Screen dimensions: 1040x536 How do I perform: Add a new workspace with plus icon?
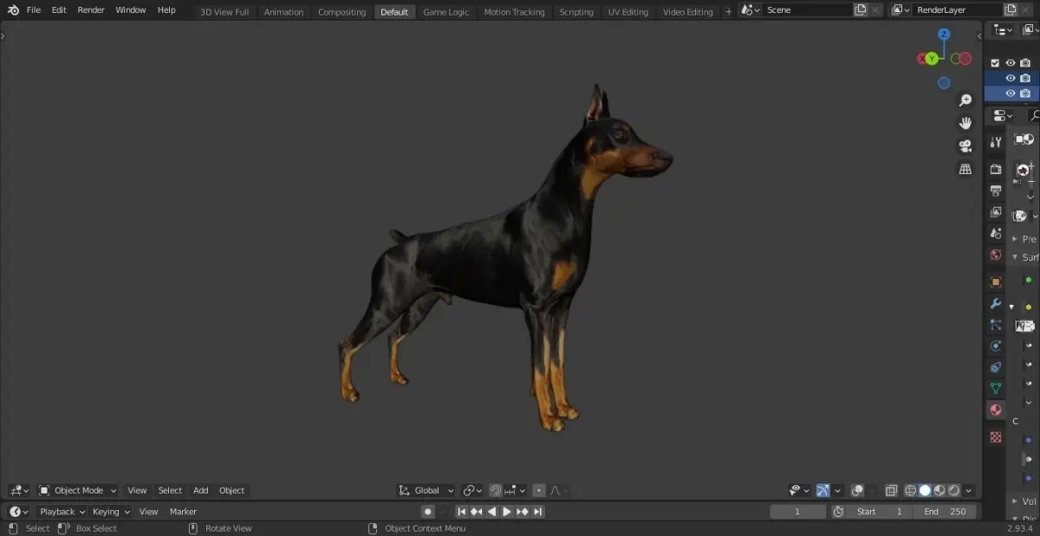pos(728,11)
